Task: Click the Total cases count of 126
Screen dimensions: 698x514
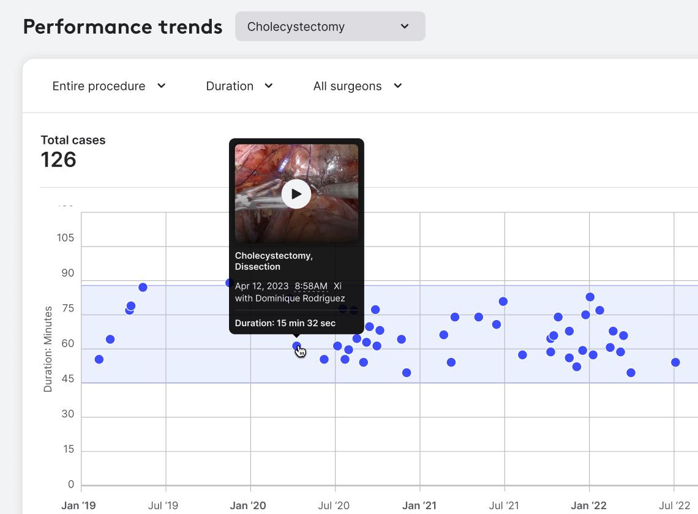Action: (58, 160)
